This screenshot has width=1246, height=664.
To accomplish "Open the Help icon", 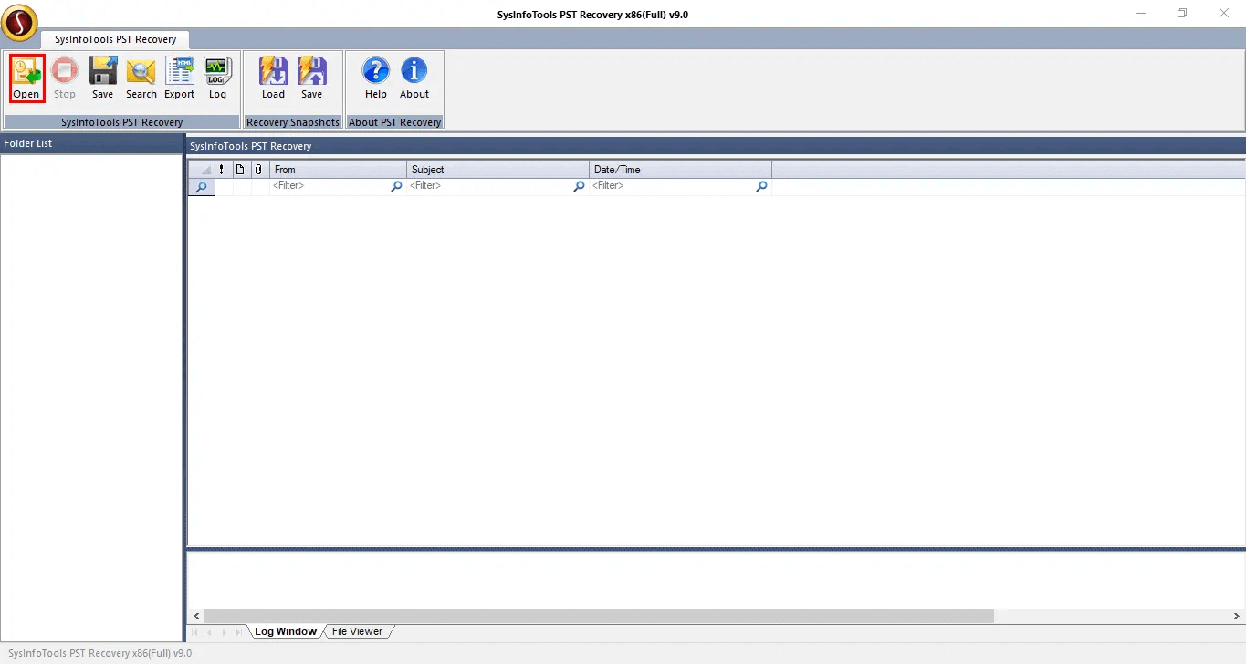I will click(x=376, y=78).
